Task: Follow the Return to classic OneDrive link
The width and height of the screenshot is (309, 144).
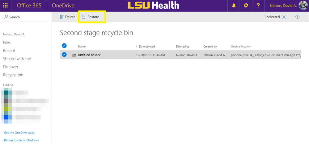Action: [x=22, y=140]
